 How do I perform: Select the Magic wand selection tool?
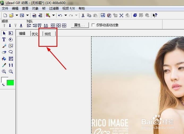[11, 46]
